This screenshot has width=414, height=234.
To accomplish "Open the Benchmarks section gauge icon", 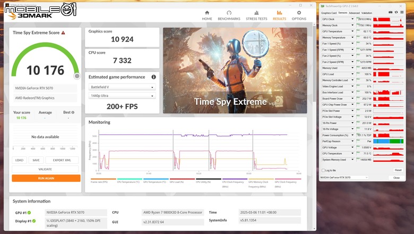I will pyautogui.click(x=229, y=13).
